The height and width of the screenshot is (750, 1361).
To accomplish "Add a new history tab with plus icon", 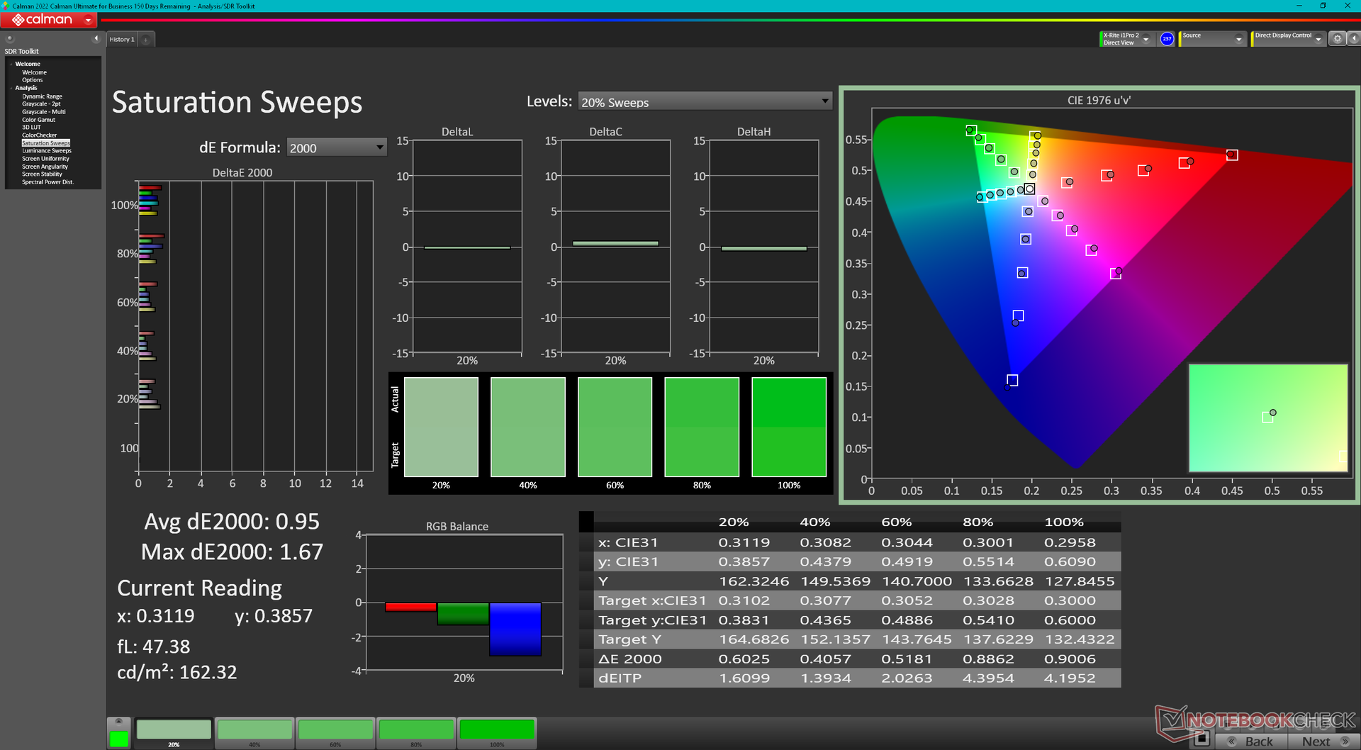I will coord(145,40).
